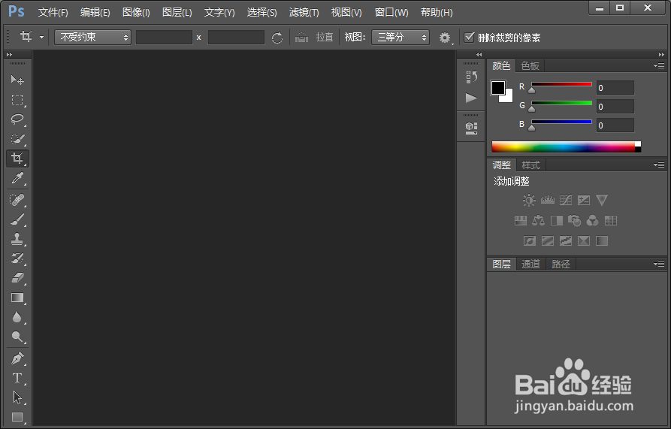Image resolution: width=671 pixels, height=429 pixels.
Task: Select the Pen tool
Action: pos(17,358)
